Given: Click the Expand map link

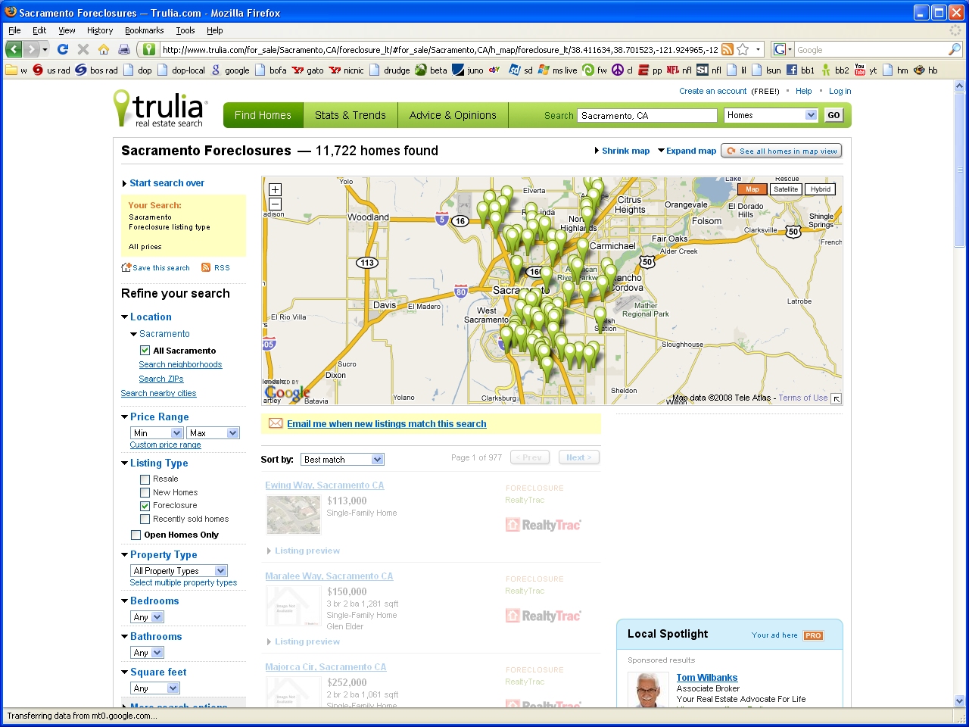Looking at the screenshot, I should (x=691, y=151).
